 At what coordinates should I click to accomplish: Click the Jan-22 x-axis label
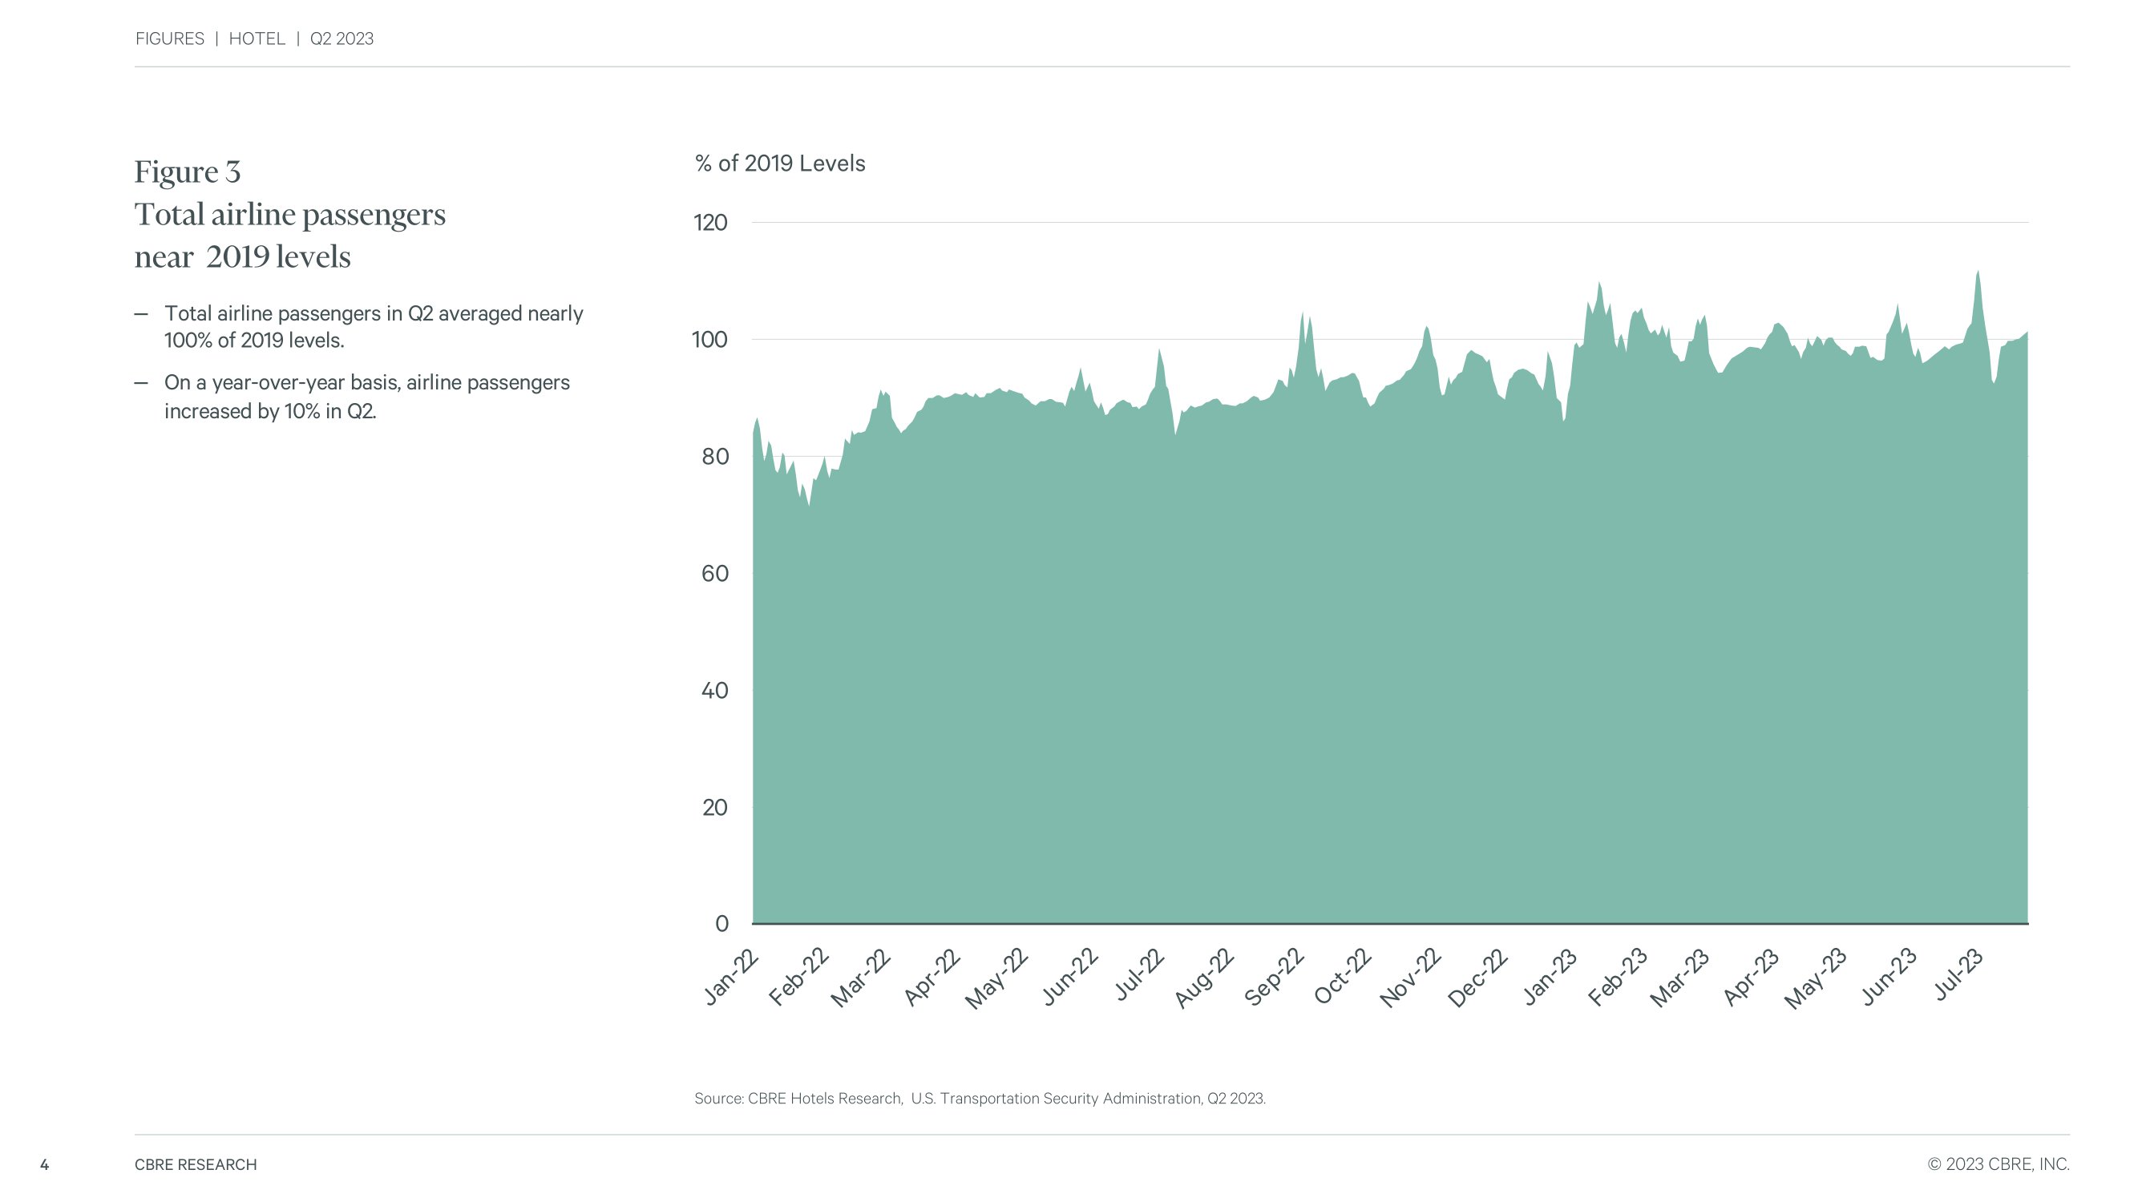point(730,977)
